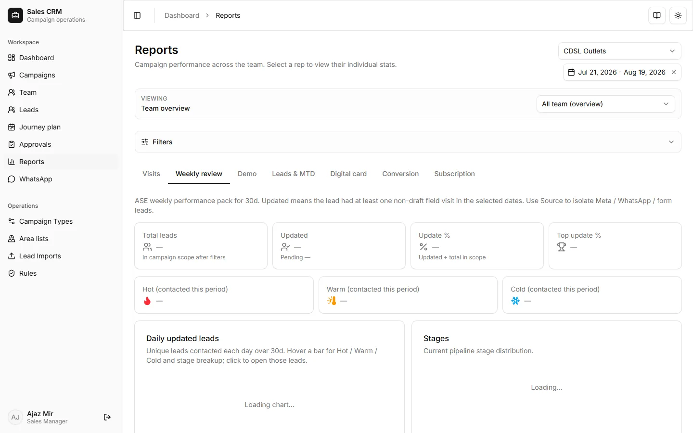Click the Hot (contacted this period) card
The height and width of the screenshot is (433, 693).
224,295
